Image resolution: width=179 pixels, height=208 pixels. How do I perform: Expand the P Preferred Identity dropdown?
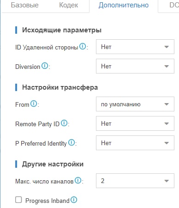(135, 143)
